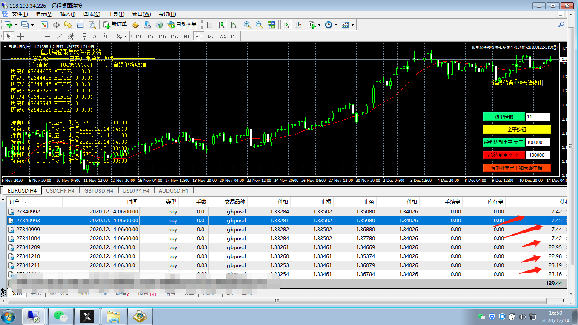The width and height of the screenshot is (578, 325).
Task: Open the Data Window crosshair icon
Action: point(56,25)
